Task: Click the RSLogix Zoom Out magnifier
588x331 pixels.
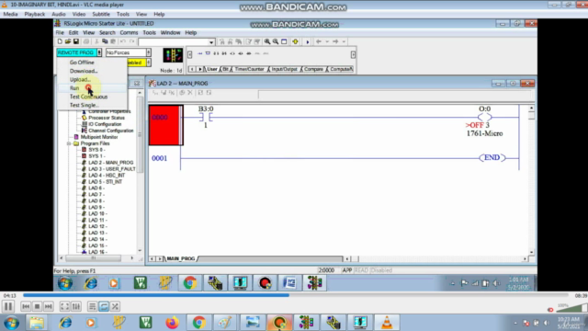Action: point(276,41)
